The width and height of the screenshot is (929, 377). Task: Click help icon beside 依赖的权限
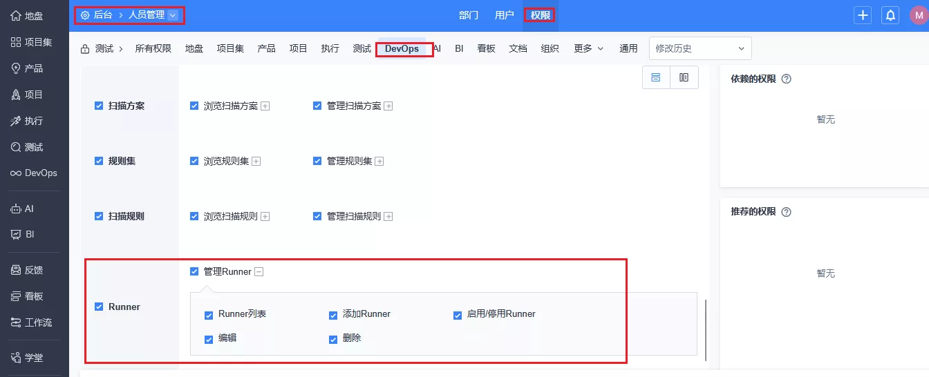[x=786, y=79]
